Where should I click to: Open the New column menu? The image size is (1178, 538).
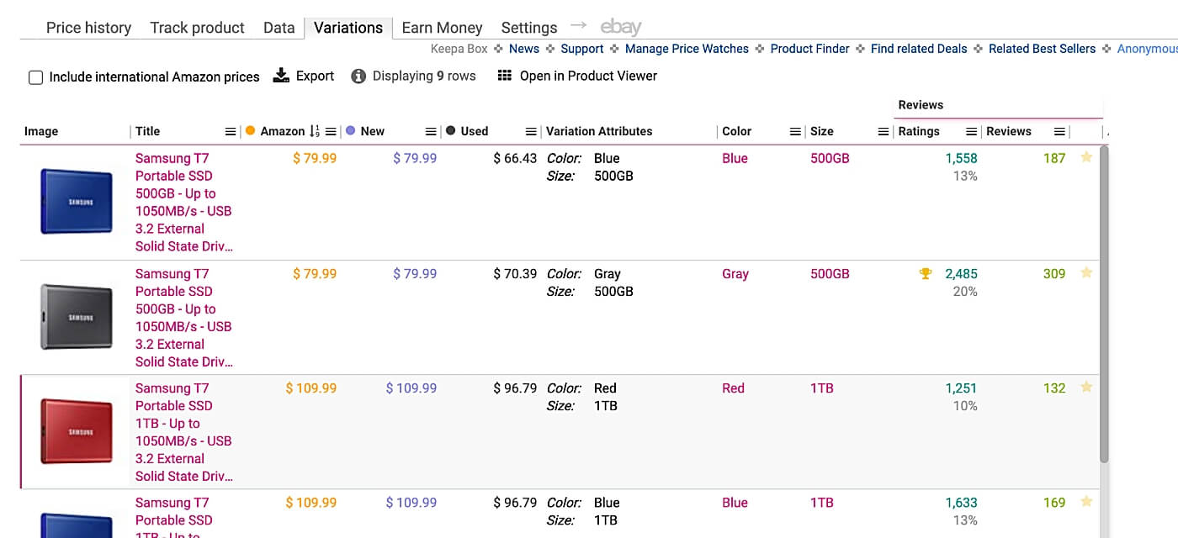point(431,132)
